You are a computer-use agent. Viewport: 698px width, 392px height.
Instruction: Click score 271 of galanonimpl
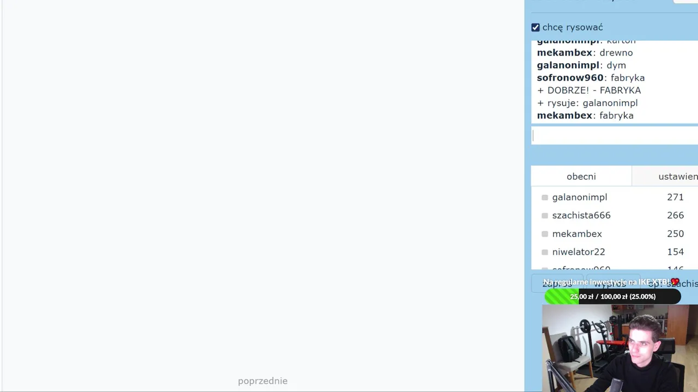pos(675,197)
